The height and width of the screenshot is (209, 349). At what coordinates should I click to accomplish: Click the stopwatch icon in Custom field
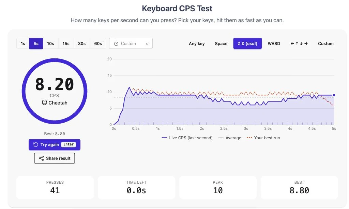point(116,43)
